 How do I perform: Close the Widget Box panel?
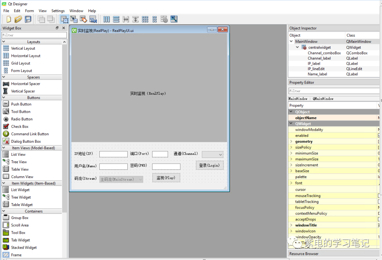coord(64,28)
